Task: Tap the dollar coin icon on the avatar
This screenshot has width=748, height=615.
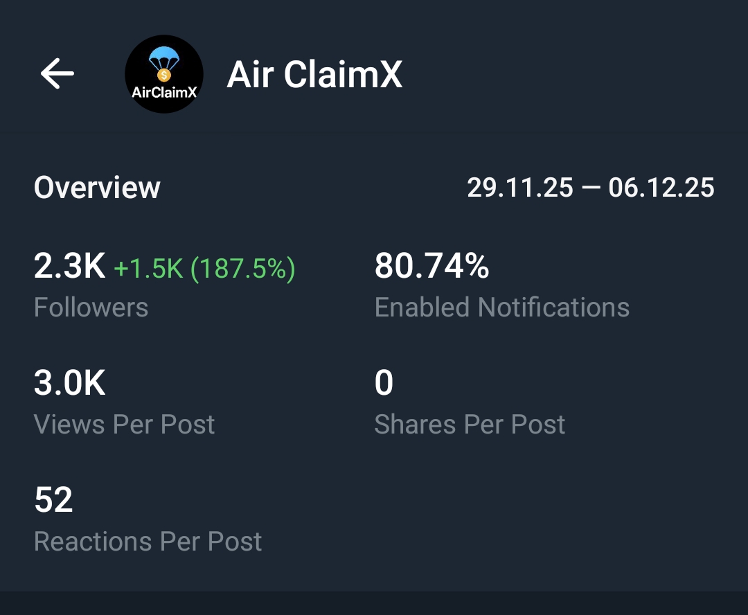Action: (x=165, y=75)
